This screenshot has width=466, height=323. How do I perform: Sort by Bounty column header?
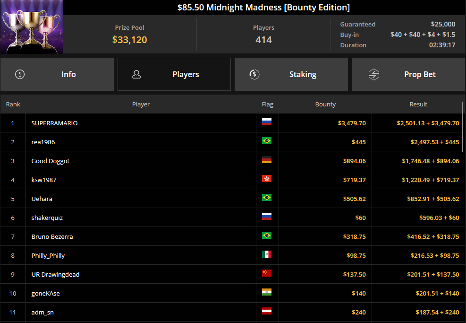click(x=325, y=104)
